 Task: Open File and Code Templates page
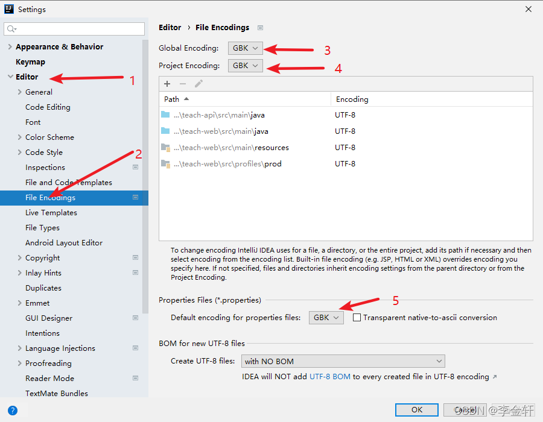69,182
